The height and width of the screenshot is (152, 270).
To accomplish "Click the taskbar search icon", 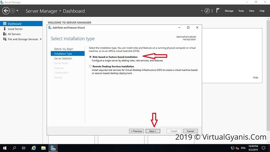I will (15, 148).
